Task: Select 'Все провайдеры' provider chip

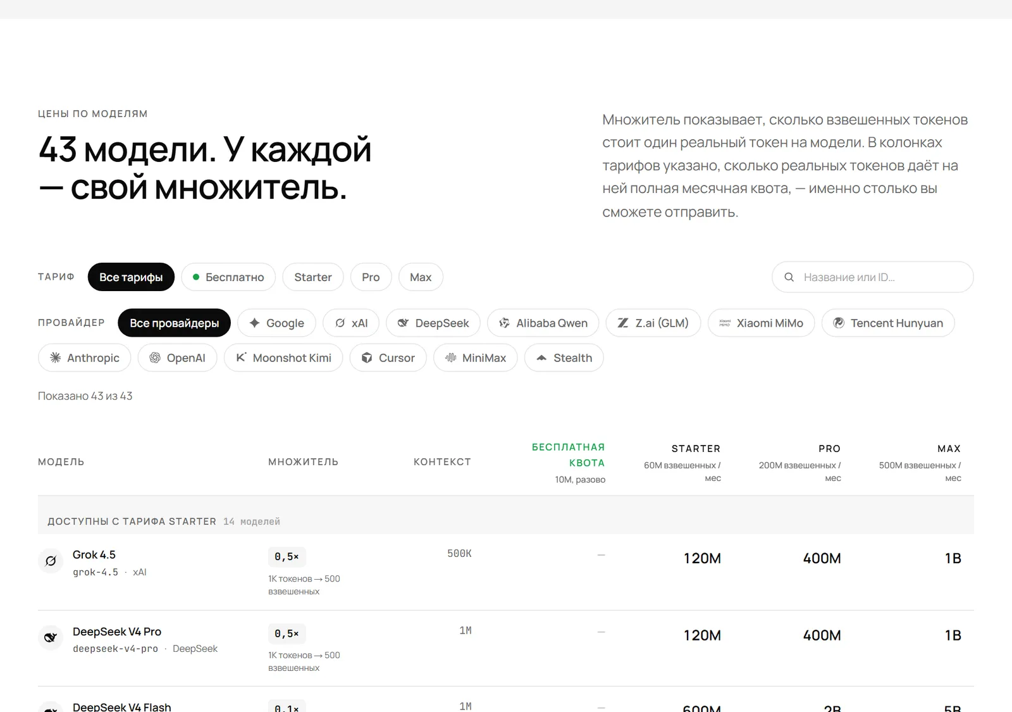Action: click(174, 323)
